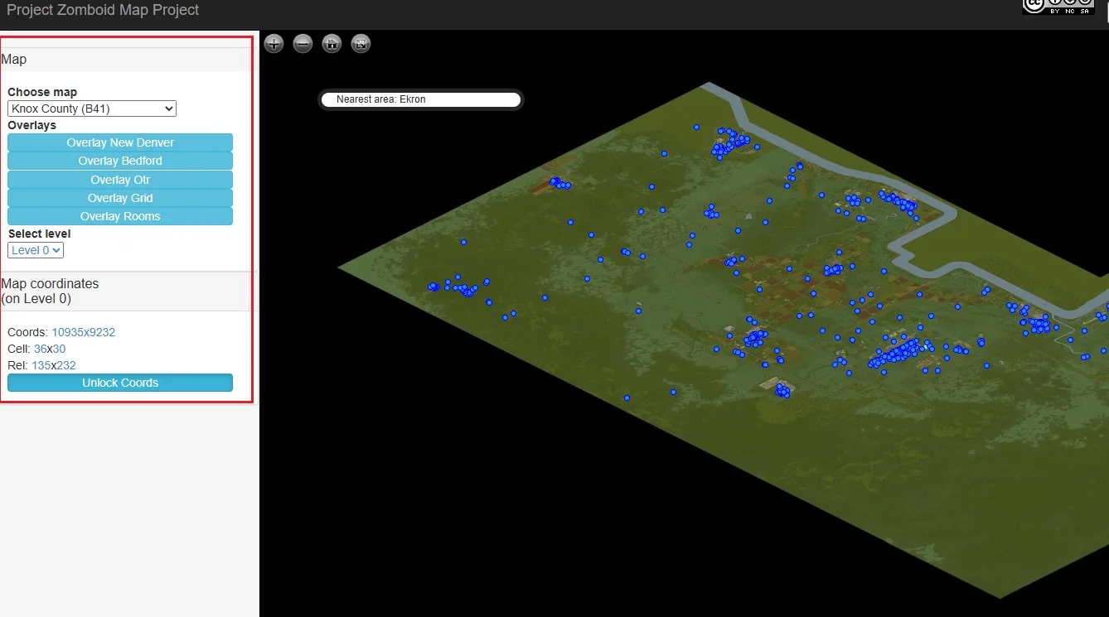Screen dimensions: 1109x617
Task: Click the Map coordinates (on Level 0) header
Action: (126, 291)
